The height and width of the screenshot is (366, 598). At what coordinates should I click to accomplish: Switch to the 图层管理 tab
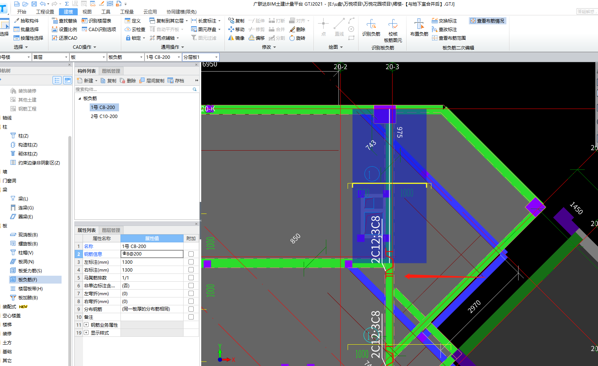(111, 230)
